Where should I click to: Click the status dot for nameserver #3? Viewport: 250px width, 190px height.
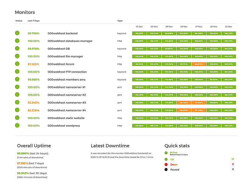[17, 102]
